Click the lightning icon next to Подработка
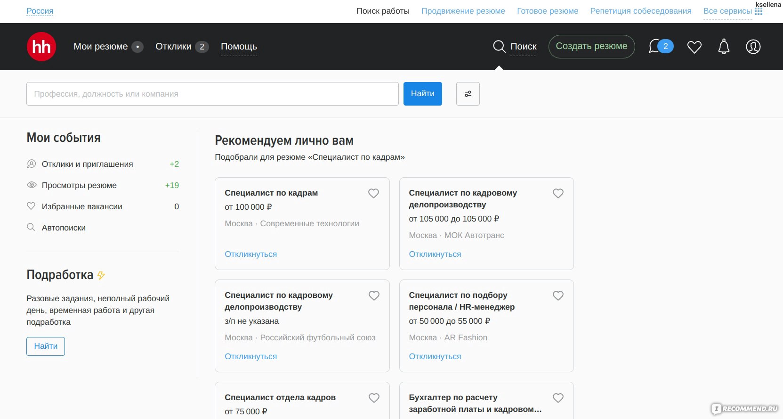 (x=101, y=275)
